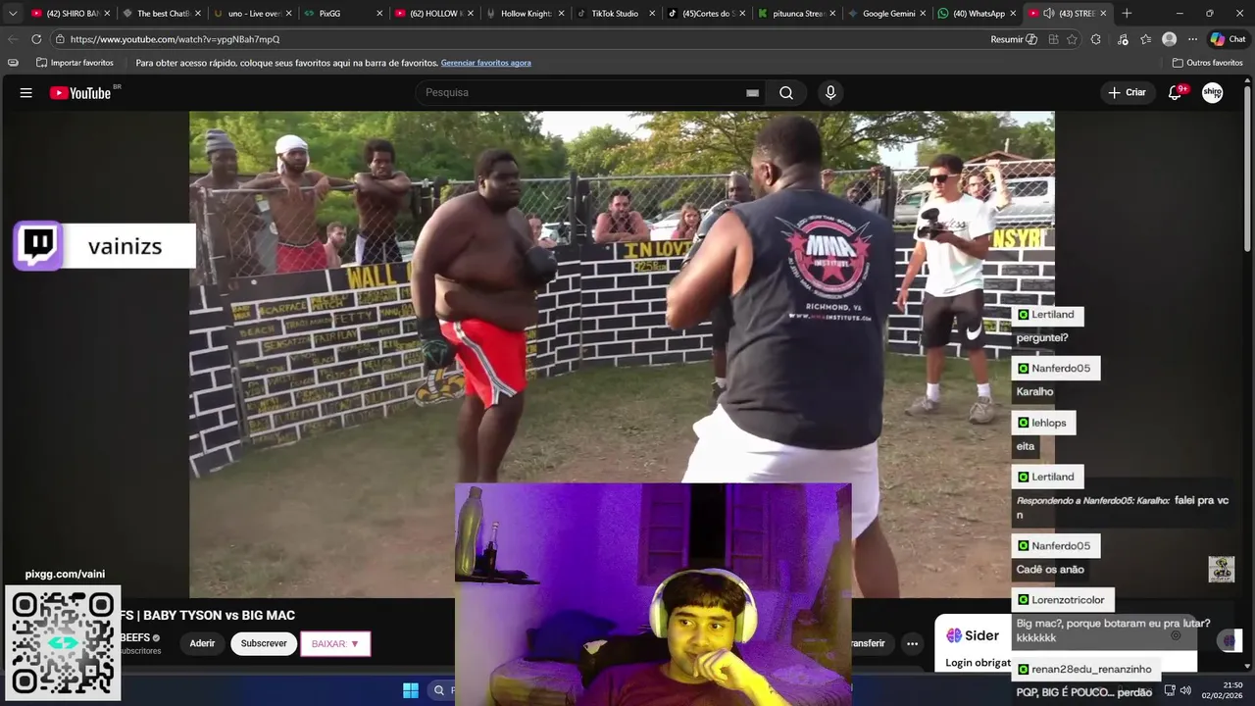Go to the YouTube home logo
The image size is (1255, 706).
point(82,93)
